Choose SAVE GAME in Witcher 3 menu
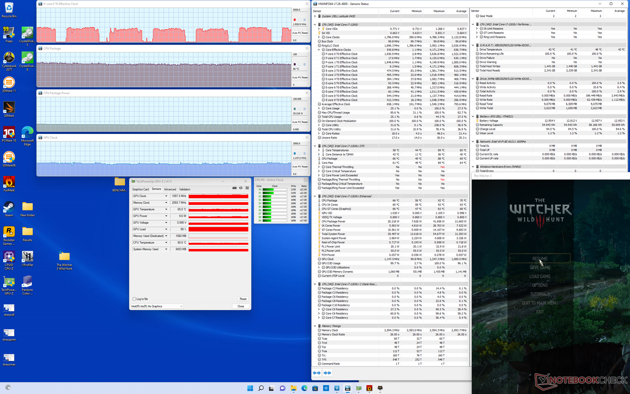Screen dimensions: 630x394 click(540, 268)
